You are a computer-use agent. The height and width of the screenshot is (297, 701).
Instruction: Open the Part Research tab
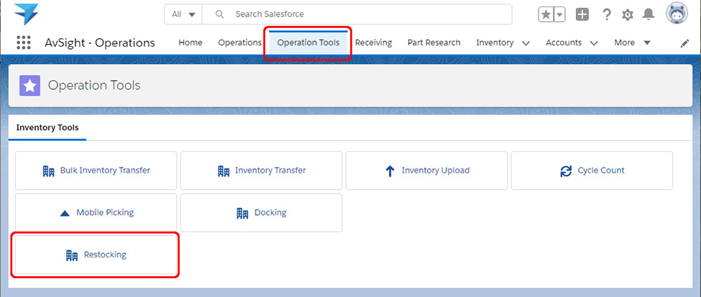(434, 42)
